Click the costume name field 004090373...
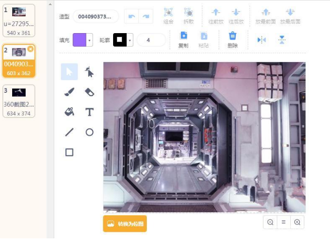Image resolution: width=330 pixels, height=243 pixels. 95,16
